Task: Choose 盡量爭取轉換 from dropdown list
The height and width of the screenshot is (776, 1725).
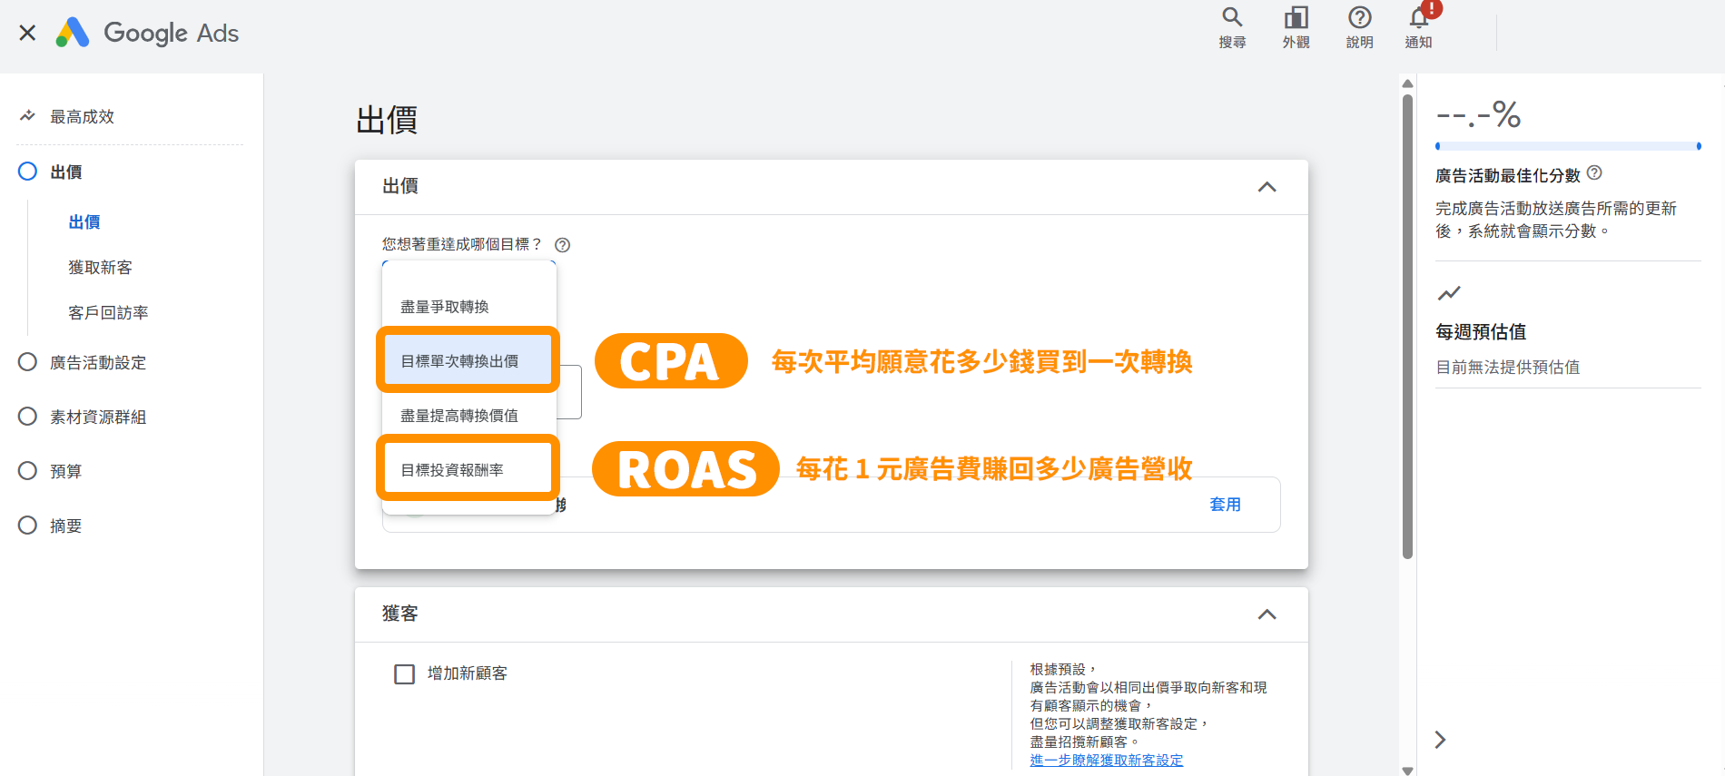Action: [x=468, y=307]
